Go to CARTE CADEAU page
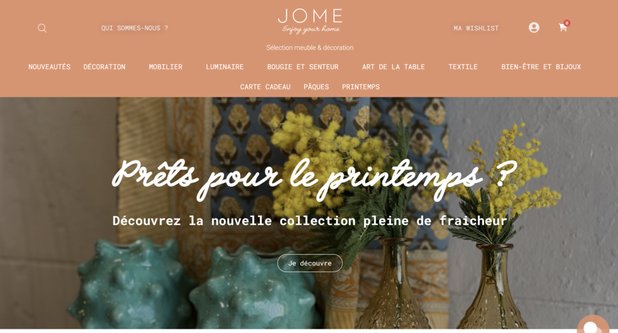 click(266, 87)
